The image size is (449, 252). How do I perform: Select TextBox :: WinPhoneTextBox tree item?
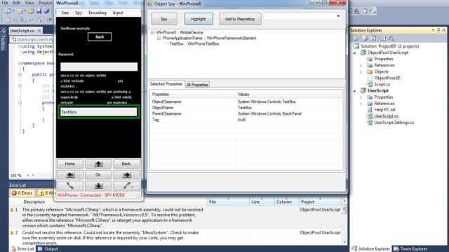click(194, 43)
